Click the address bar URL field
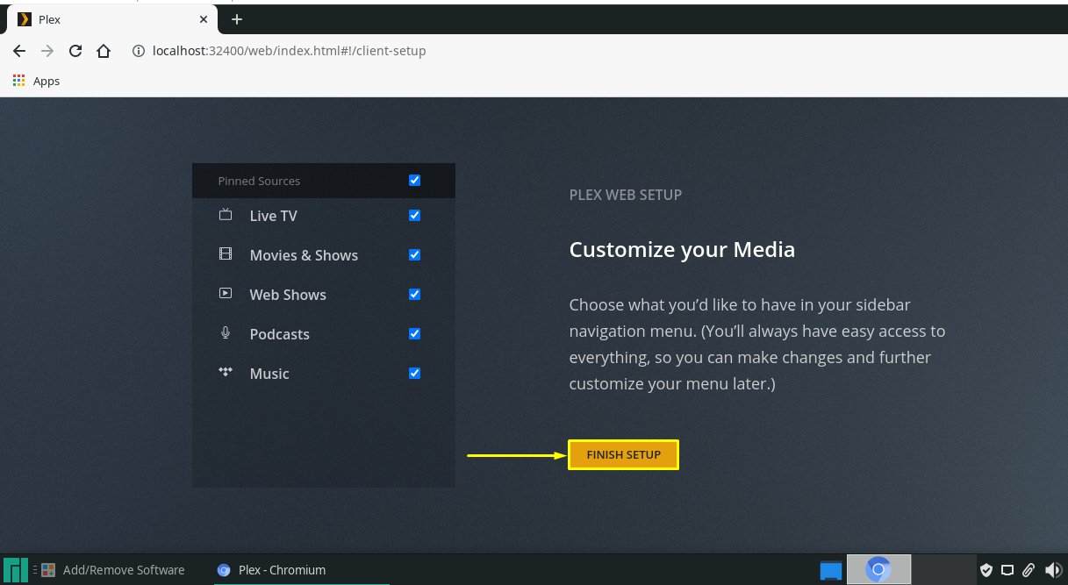The width and height of the screenshot is (1068, 585). pyautogui.click(x=289, y=51)
